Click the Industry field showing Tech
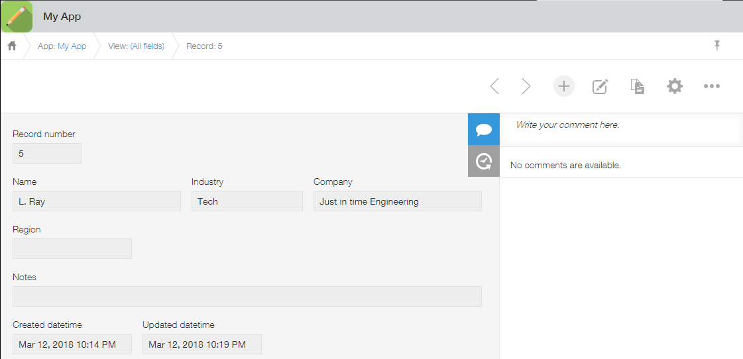743x359 pixels. 247,201
